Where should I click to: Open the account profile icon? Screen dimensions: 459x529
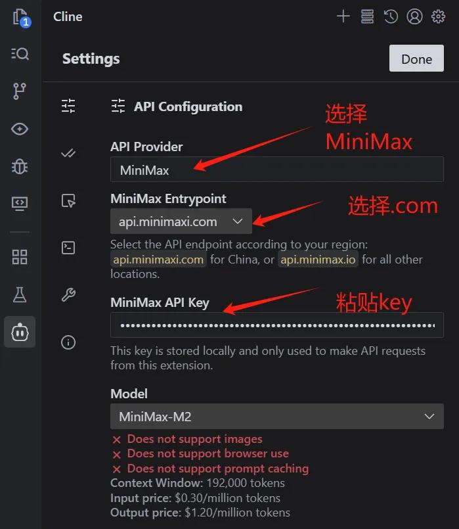414,16
